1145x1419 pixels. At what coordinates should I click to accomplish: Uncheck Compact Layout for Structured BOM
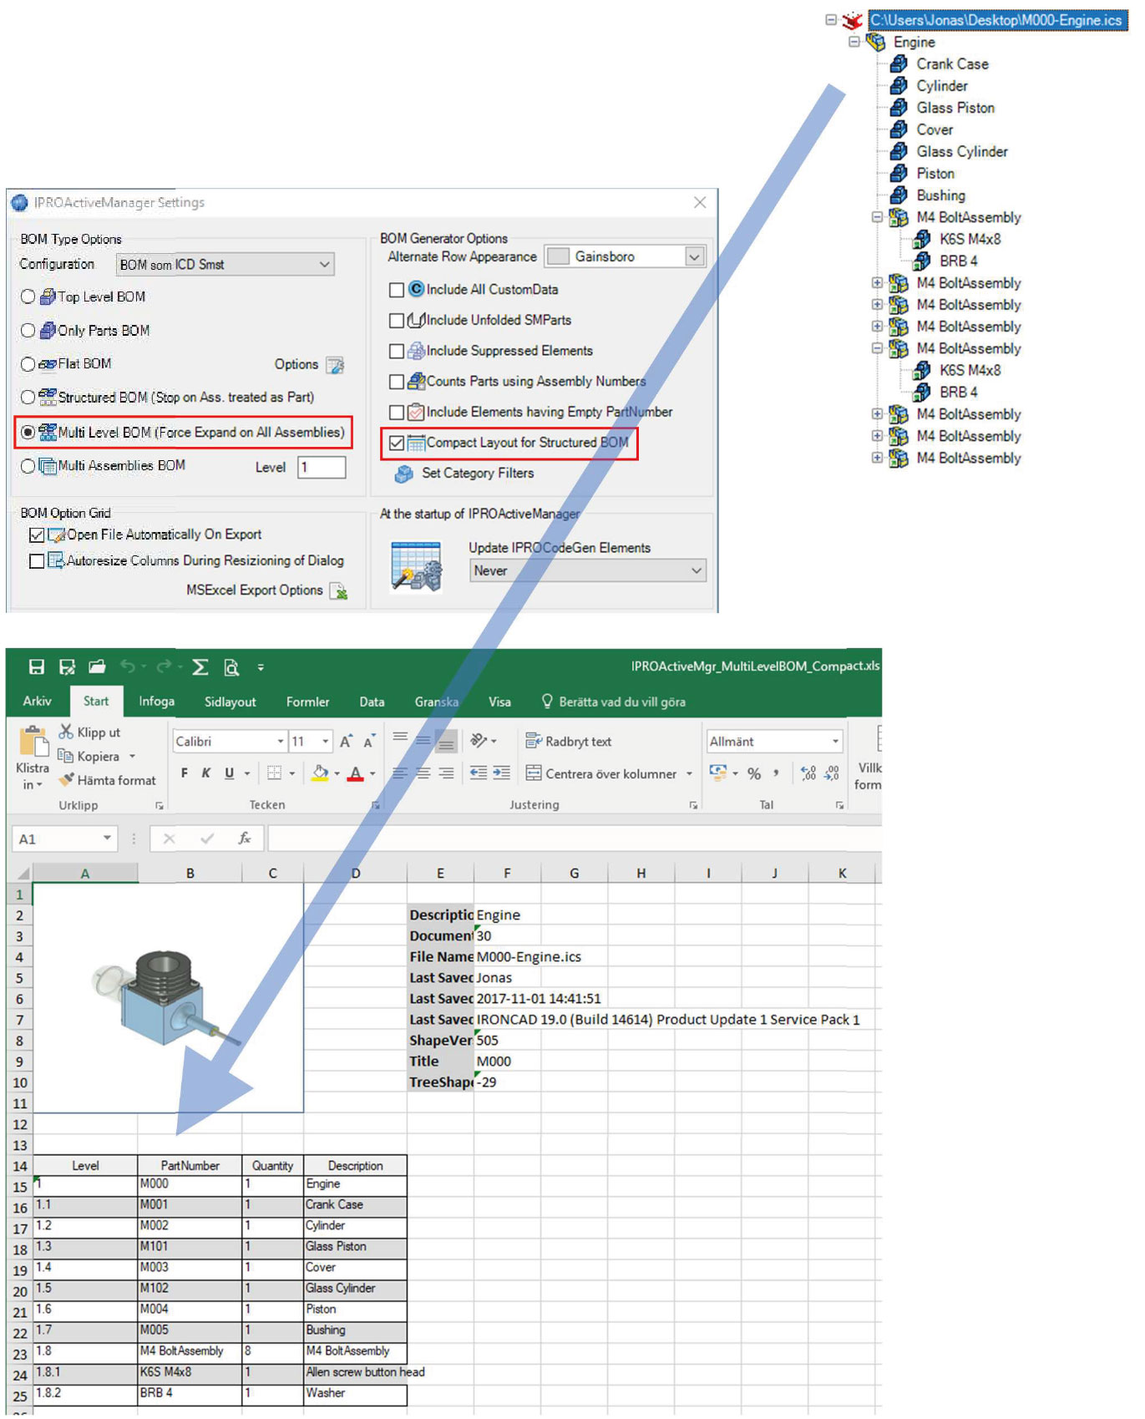(397, 443)
